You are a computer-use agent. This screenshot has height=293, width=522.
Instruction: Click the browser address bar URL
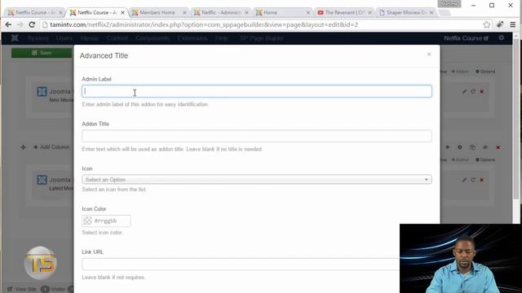coord(204,24)
